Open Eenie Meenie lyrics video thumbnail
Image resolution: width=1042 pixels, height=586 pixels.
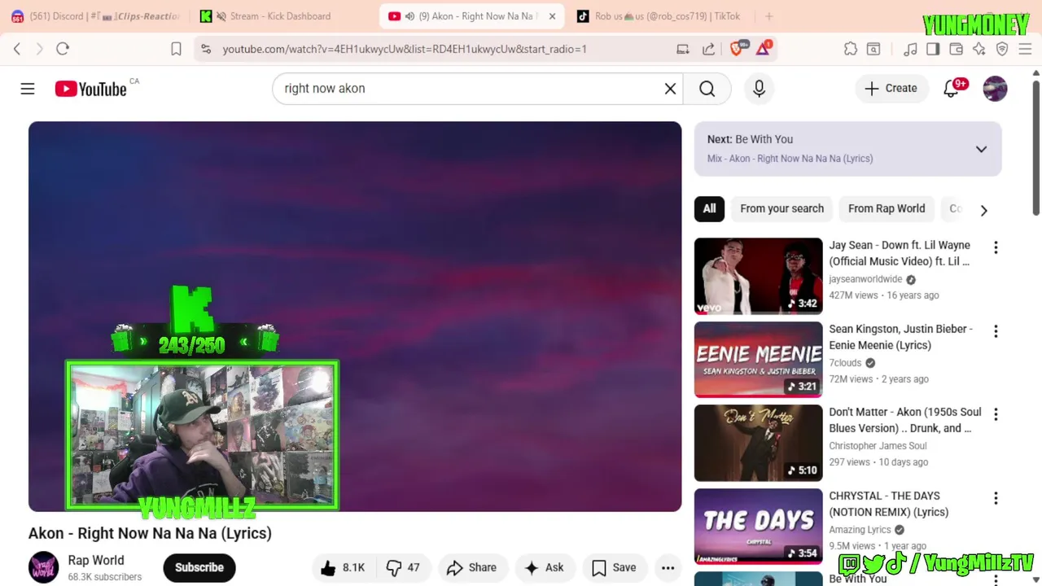758,359
